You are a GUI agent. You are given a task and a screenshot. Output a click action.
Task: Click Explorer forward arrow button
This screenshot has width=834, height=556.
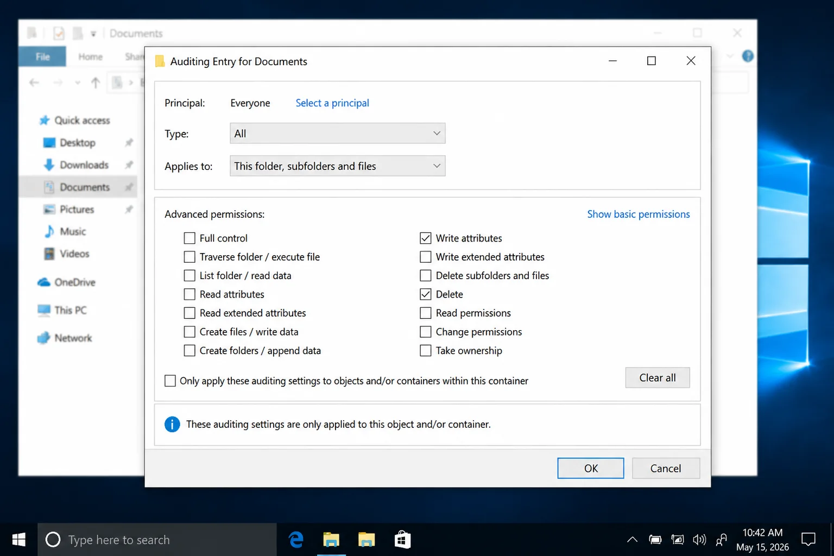58,83
